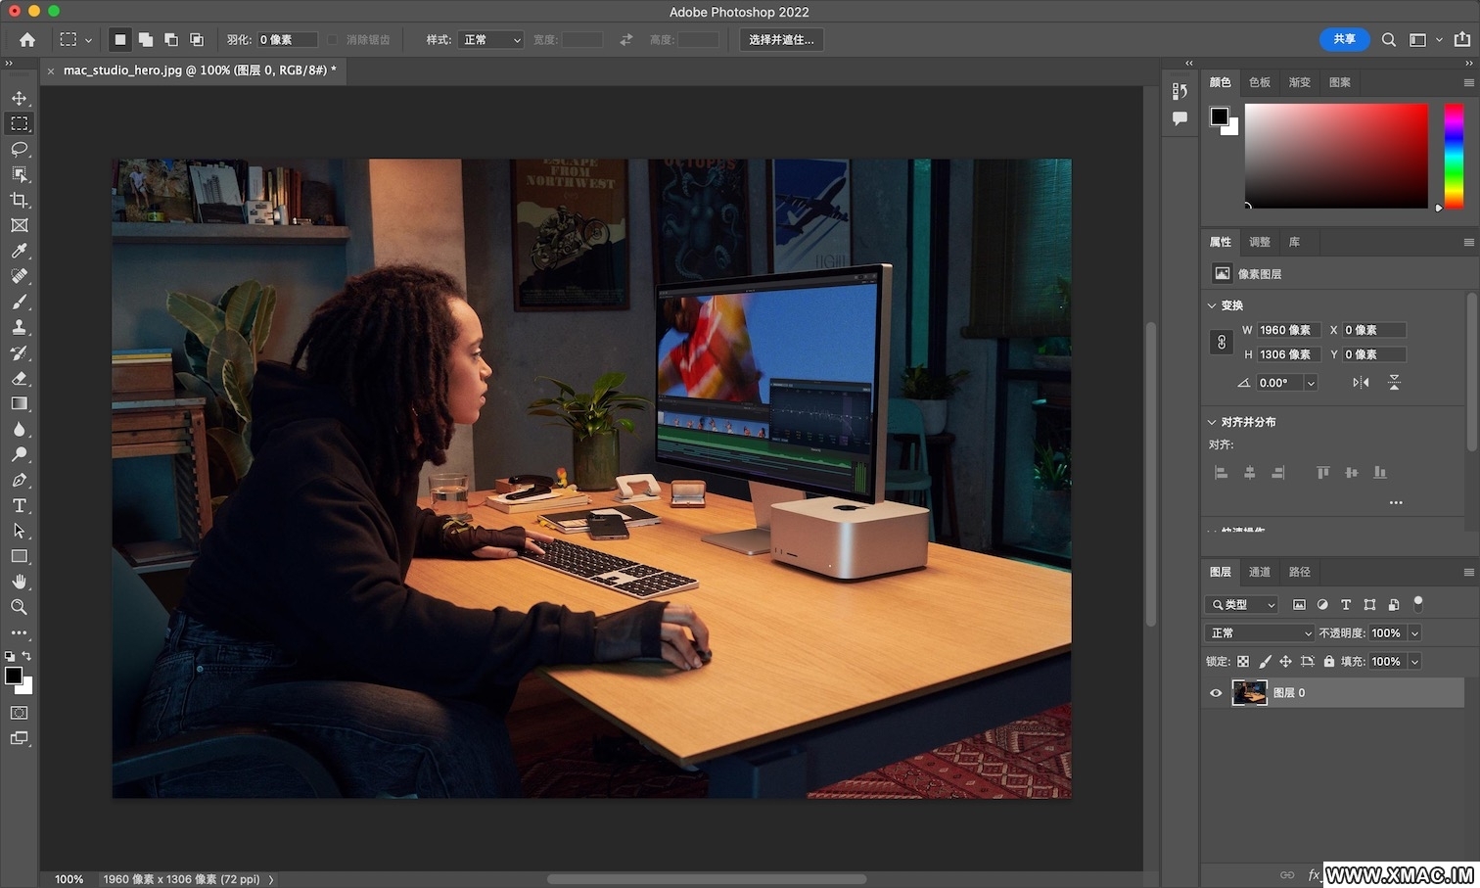Open the 色板 swatches tab

pos(1260,82)
